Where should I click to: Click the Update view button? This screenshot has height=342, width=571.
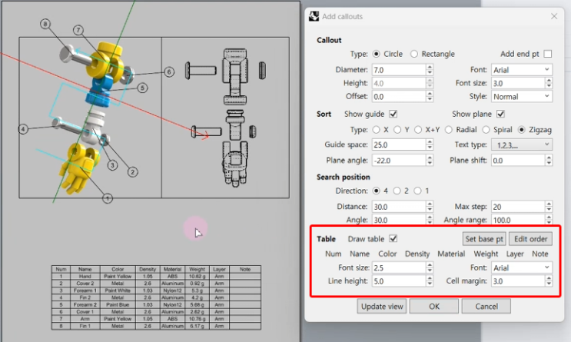382,307
